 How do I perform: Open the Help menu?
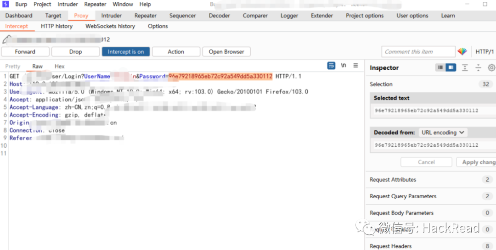145,5
